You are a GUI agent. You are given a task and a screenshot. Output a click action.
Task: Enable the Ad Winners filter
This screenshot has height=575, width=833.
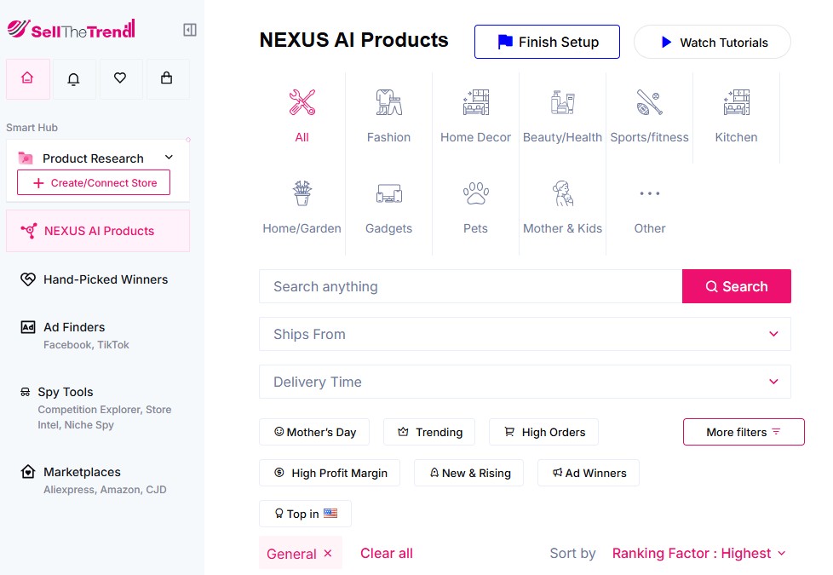588,473
